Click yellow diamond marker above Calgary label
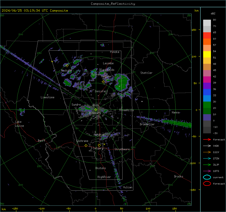Image resolution: width=226 pixels, height=212 pixels. (99, 145)
